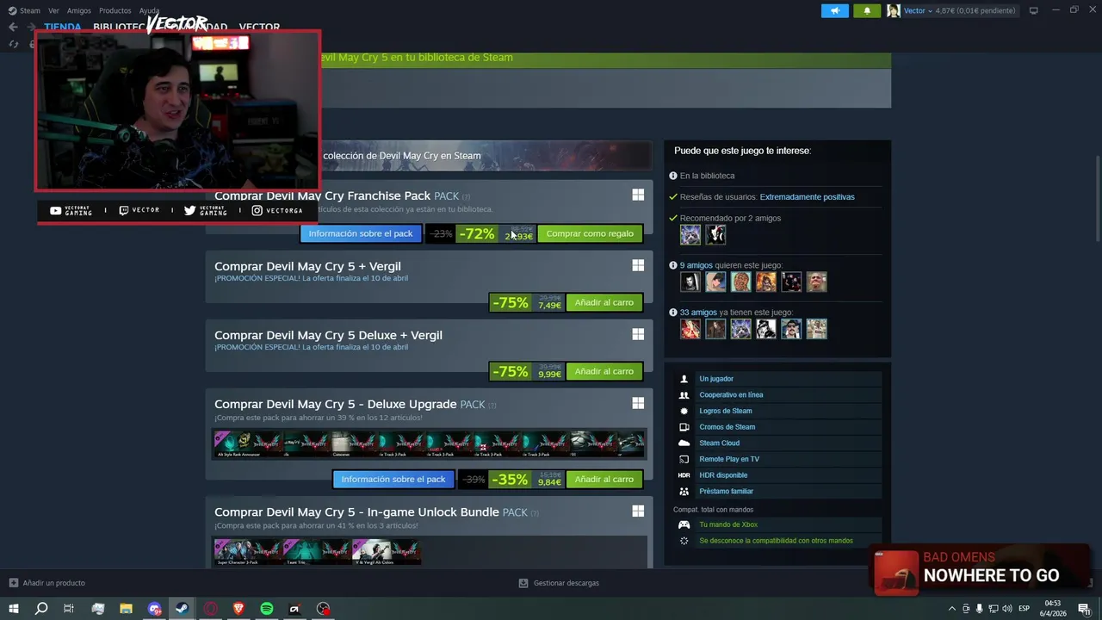
Task: Open Windows search from the taskbar
Action: pyautogui.click(x=40, y=609)
